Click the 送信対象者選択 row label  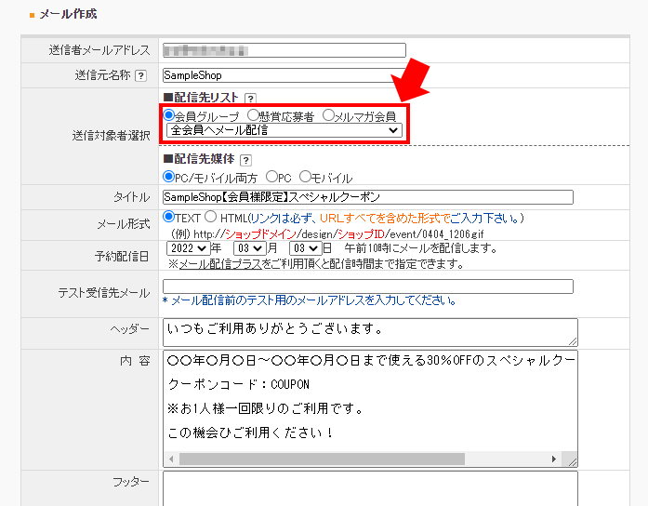pyautogui.click(x=111, y=136)
